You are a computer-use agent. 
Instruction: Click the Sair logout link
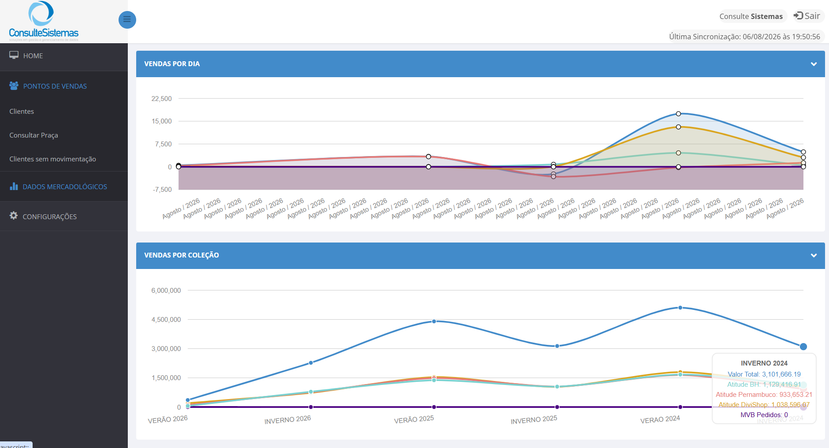point(807,16)
